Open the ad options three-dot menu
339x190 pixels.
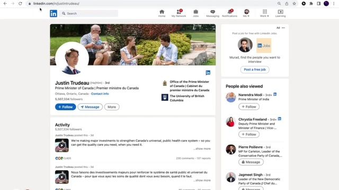tap(283, 28)
